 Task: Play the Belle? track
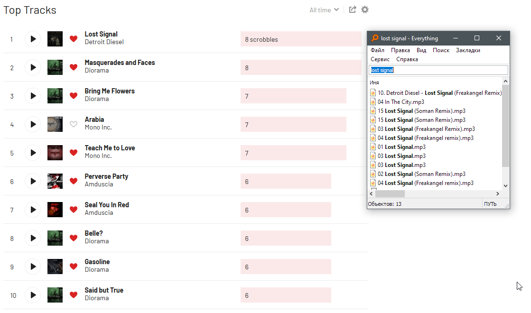click(x=33, y=238)
